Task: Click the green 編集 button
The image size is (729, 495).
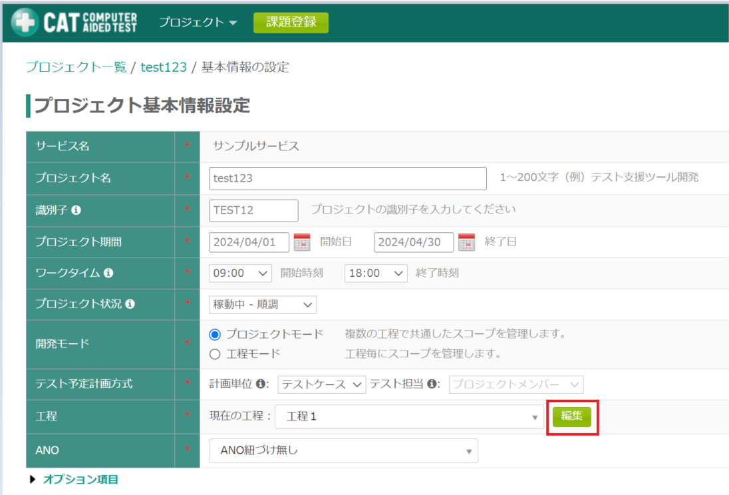Action: tap(571, 416)
